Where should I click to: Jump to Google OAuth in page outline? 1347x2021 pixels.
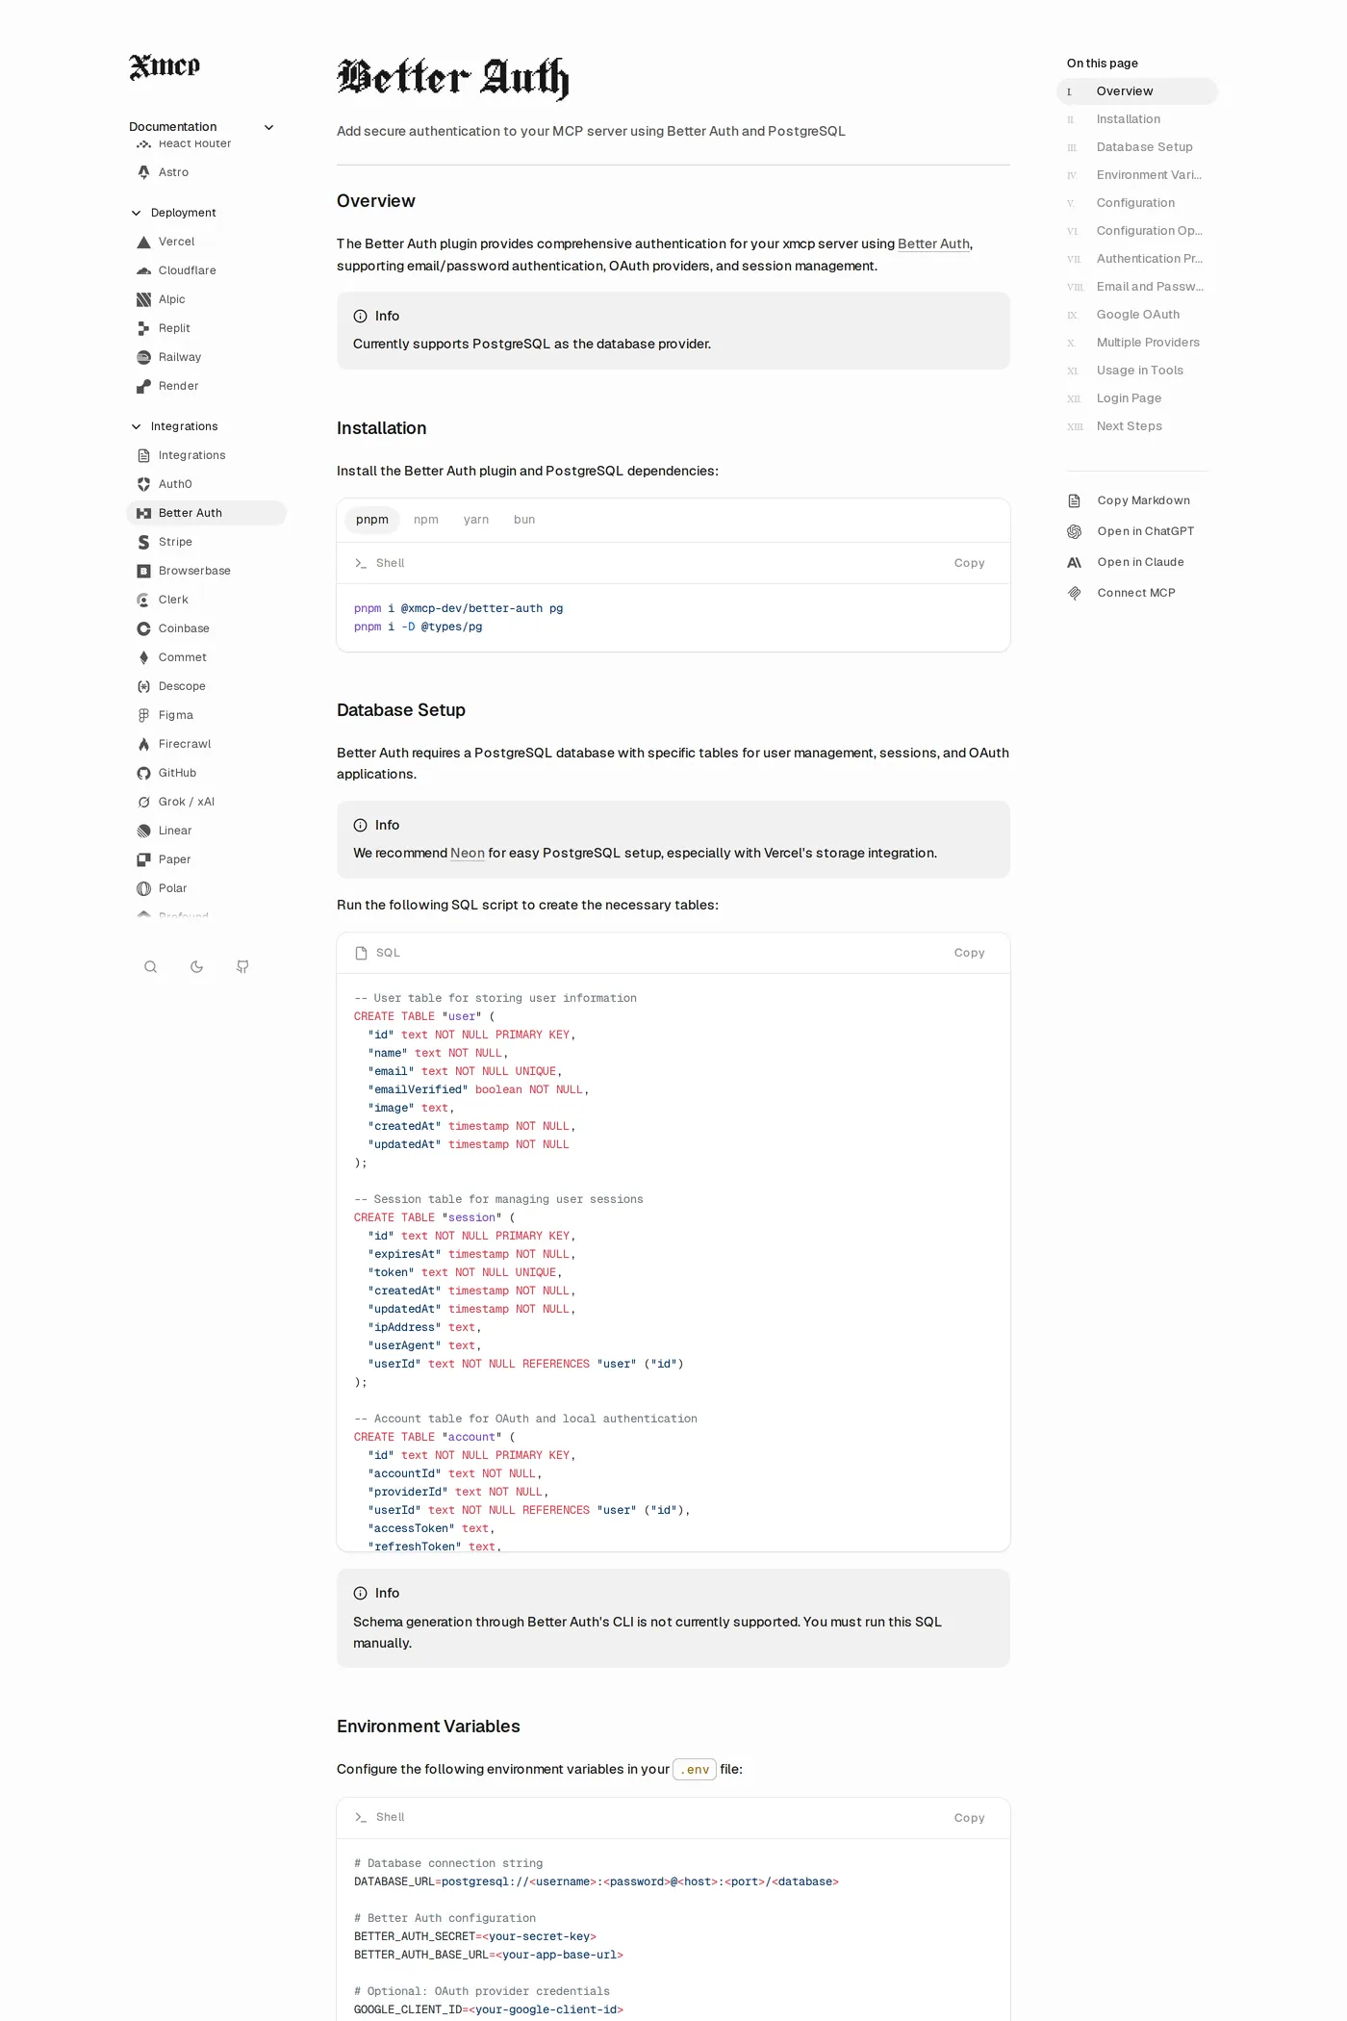point(1138,315)
